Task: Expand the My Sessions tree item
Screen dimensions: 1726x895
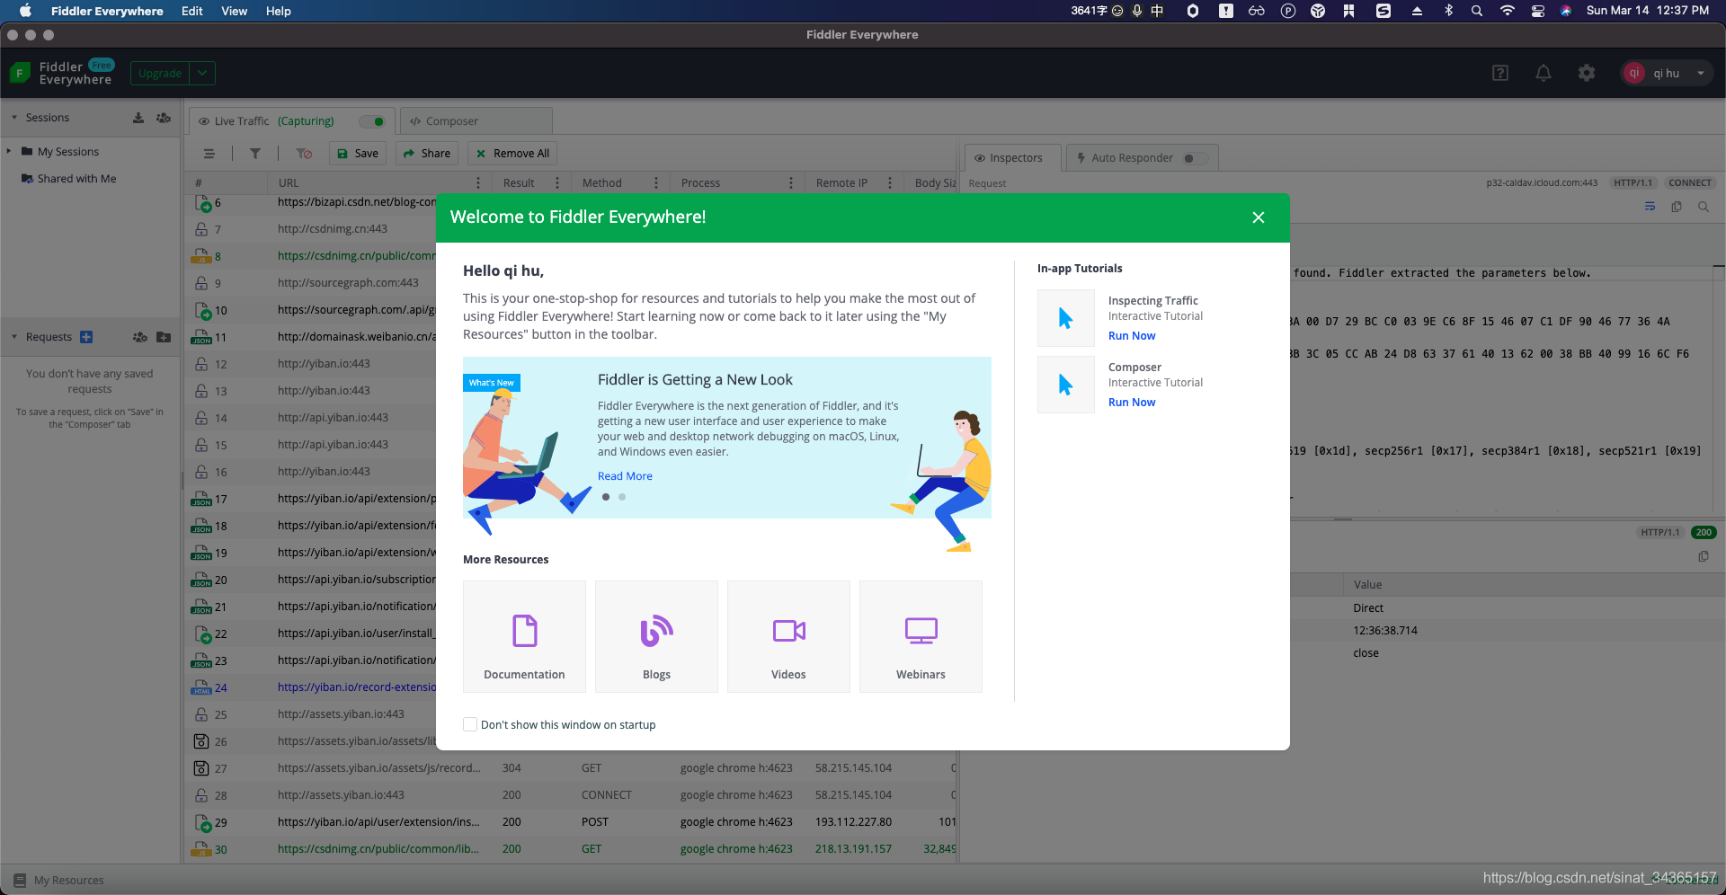Action: coord(9,152)
